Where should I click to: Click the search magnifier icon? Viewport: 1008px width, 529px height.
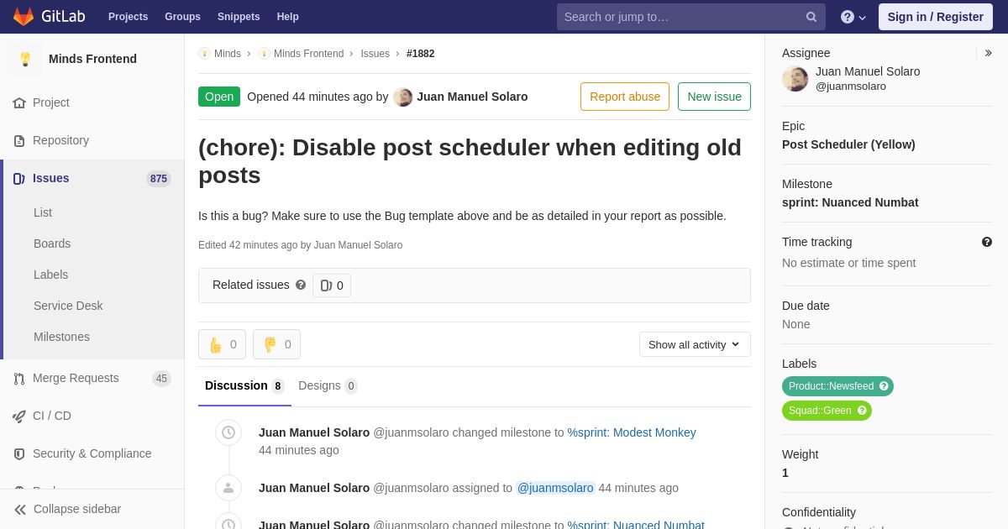tap(811, 17)
